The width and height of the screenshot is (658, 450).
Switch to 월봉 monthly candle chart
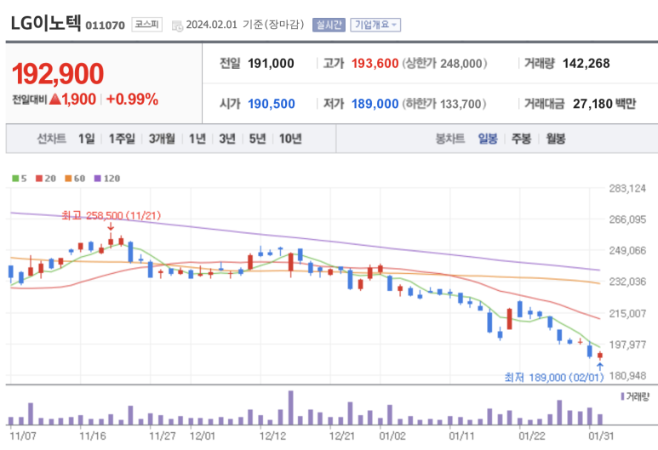(x=556, y=139)
